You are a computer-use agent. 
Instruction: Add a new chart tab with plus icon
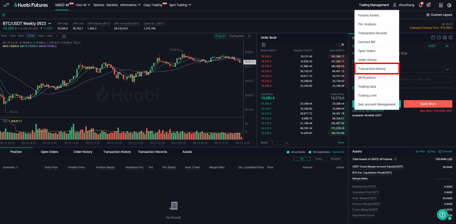(3, 15)
